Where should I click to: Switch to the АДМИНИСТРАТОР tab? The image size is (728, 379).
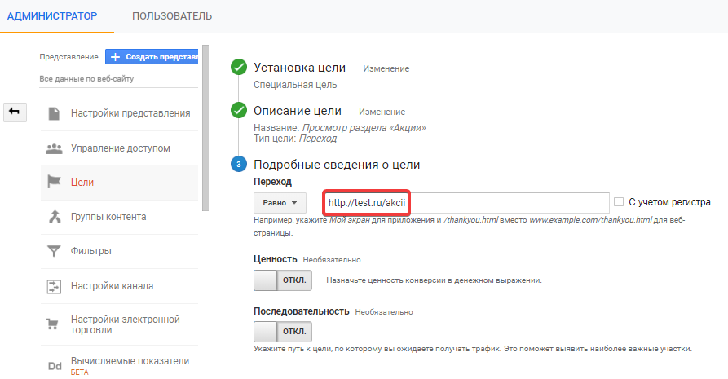click(x=52, y=16)
